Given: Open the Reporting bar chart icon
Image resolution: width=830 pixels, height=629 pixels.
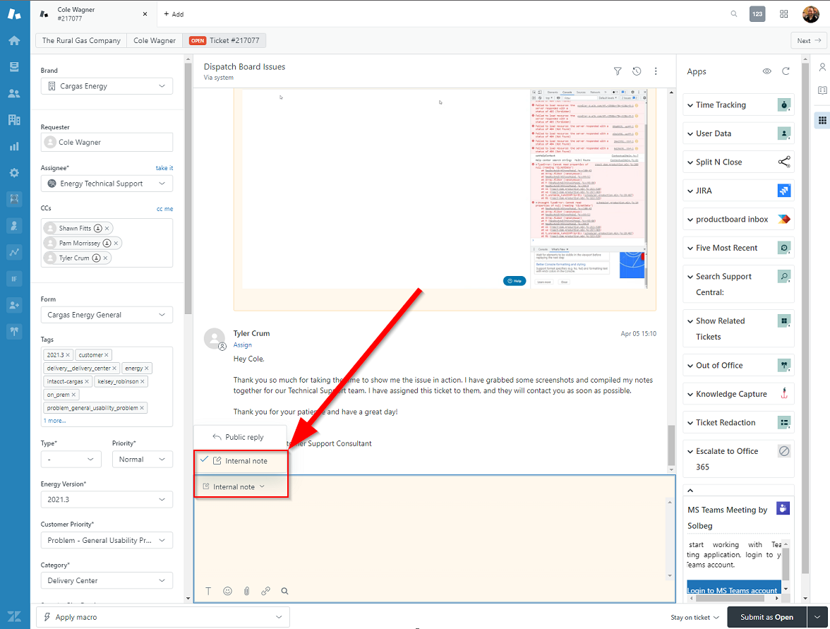Looking at the screenshot, I should click(x=14, y=146).
